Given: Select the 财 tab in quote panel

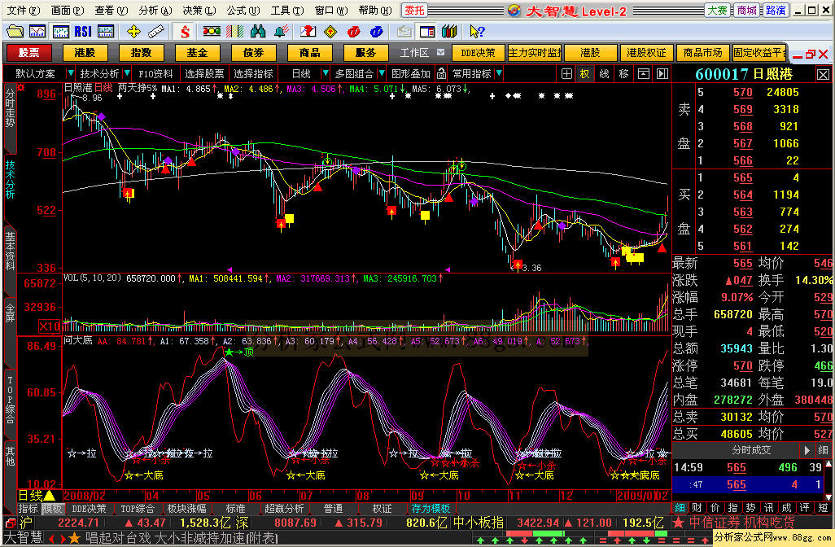Looking at the screenshot, I should pyautogui.click(x=697, y=508).
